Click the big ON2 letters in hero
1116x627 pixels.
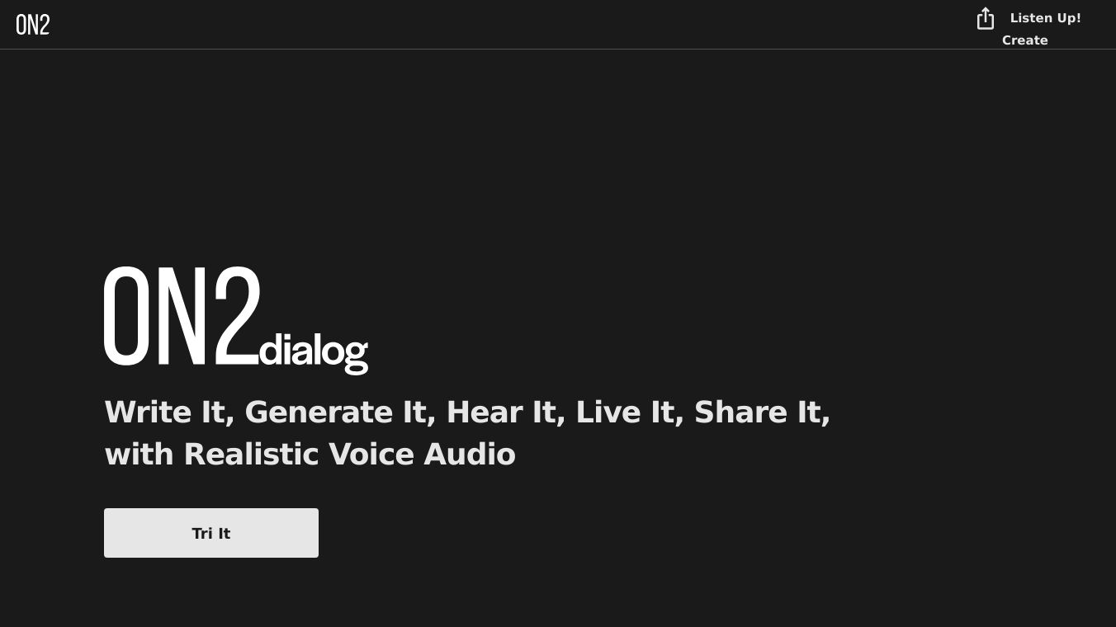click(x=182, y=316)
